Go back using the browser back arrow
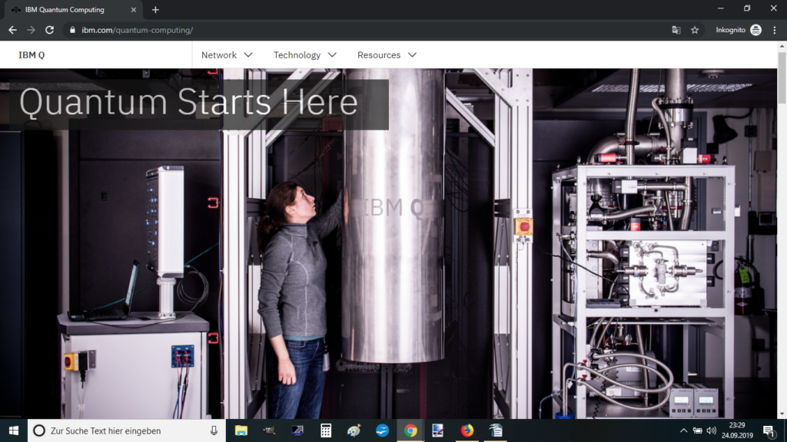 click(x=12, y=30)
